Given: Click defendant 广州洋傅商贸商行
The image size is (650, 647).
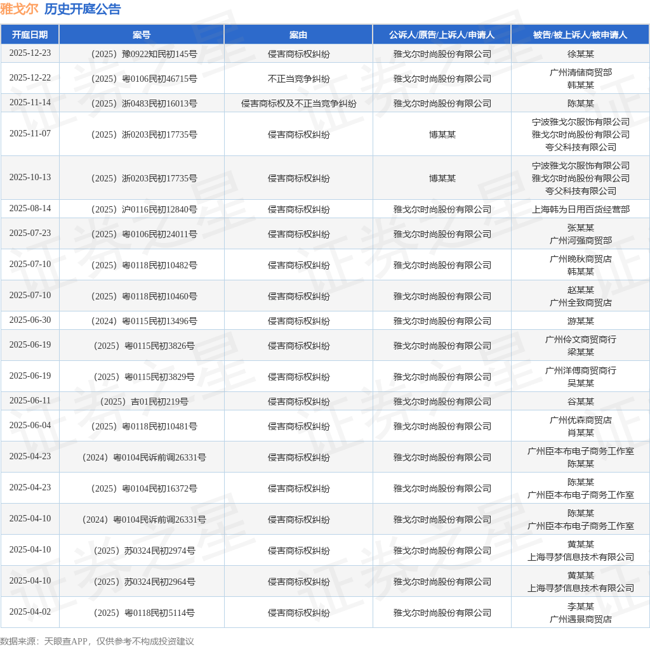Looking at the screenshot, I should click(580, 370).
